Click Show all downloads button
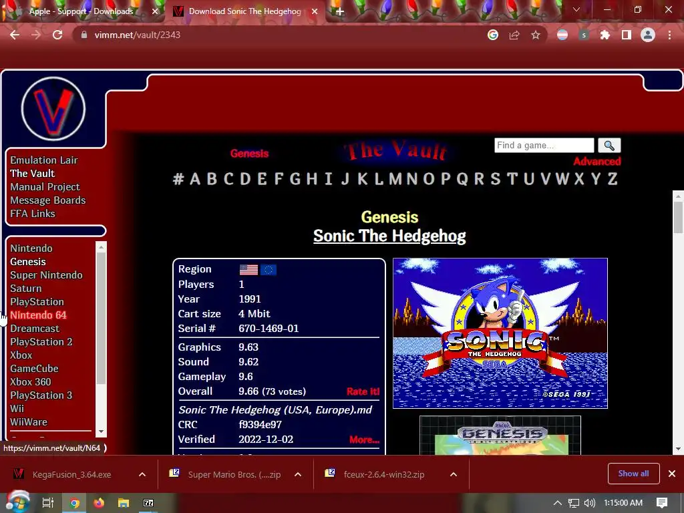 [x=633, y=474]
